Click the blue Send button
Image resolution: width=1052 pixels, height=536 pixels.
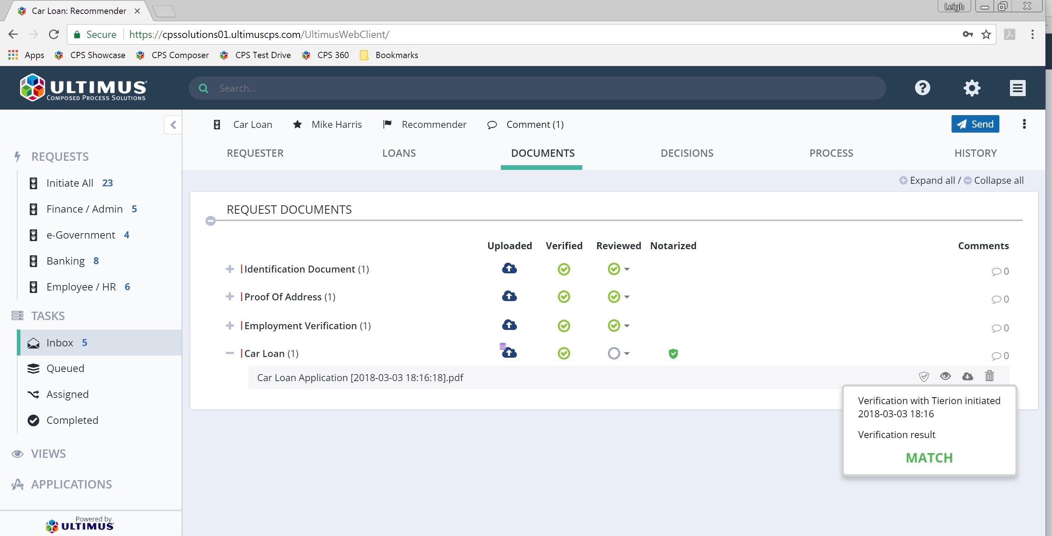point(975,124)
